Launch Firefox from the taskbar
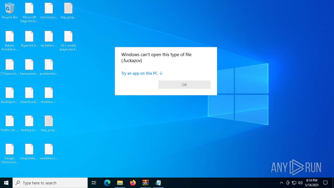The width and height of the screenshot is (334, 188). coord(133,183)
